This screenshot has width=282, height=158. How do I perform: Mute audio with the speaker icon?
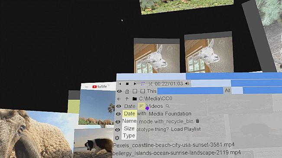pos(187,83)
